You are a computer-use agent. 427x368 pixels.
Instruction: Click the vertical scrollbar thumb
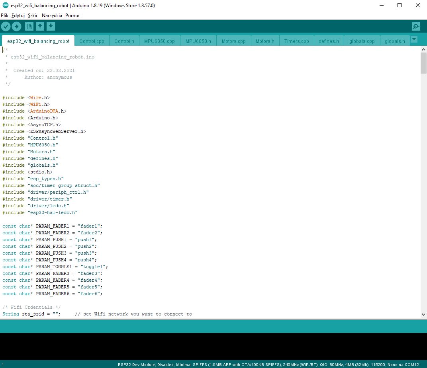point(423,63)
